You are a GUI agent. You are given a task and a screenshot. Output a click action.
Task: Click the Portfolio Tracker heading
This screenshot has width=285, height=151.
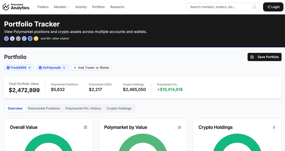32,24
